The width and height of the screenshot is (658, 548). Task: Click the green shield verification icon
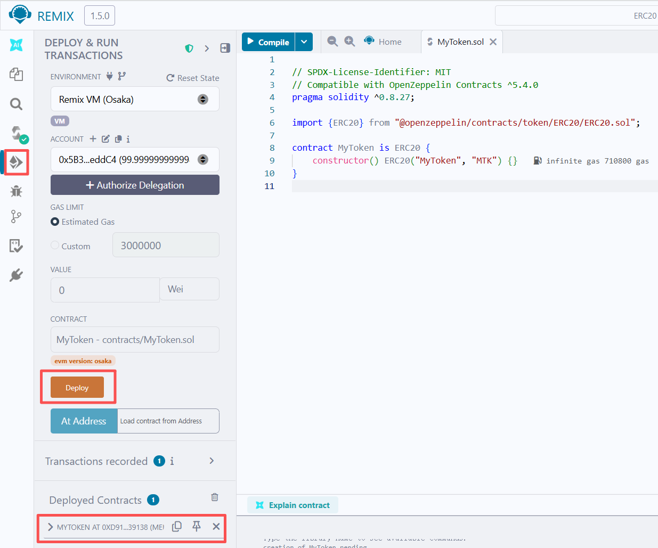click(x=189, y=48)
